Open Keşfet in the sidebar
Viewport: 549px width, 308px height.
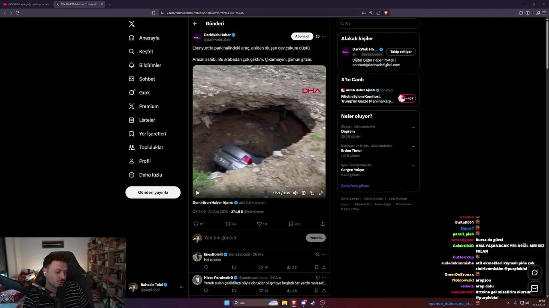pos(141,51)
